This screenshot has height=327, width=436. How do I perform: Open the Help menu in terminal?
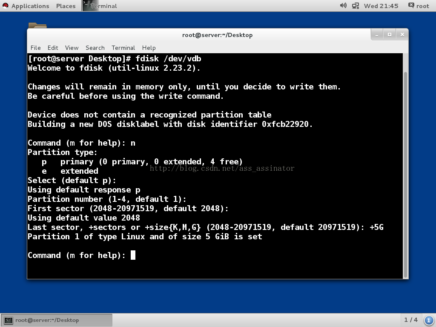pos(149,48)
